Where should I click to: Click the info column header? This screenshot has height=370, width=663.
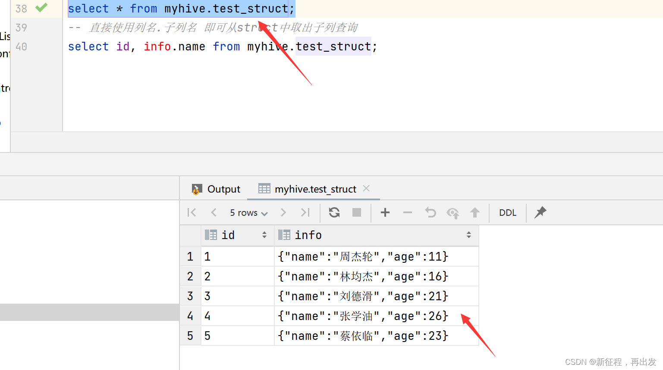(x=376, y=235)
